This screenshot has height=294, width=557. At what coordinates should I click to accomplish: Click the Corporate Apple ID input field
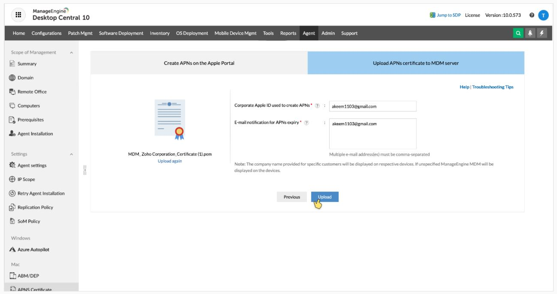click(x=373, y=106)
